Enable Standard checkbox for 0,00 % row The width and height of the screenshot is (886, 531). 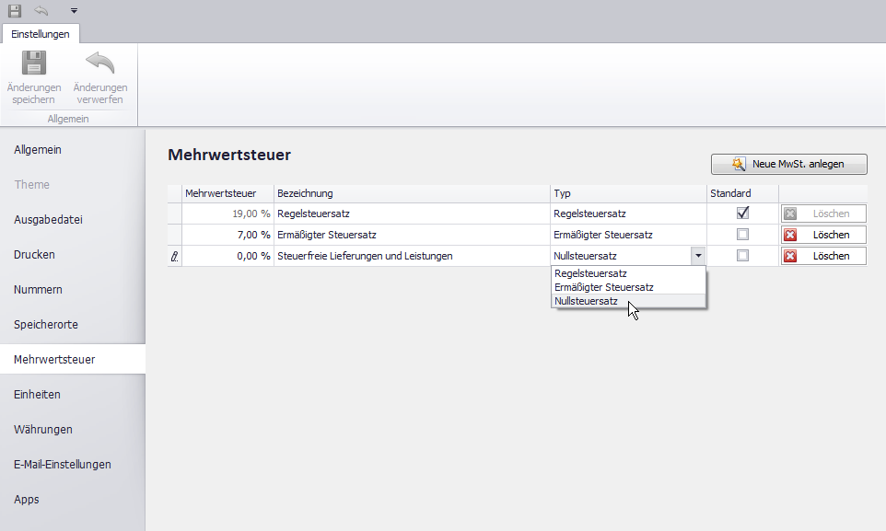coord(742,255)
